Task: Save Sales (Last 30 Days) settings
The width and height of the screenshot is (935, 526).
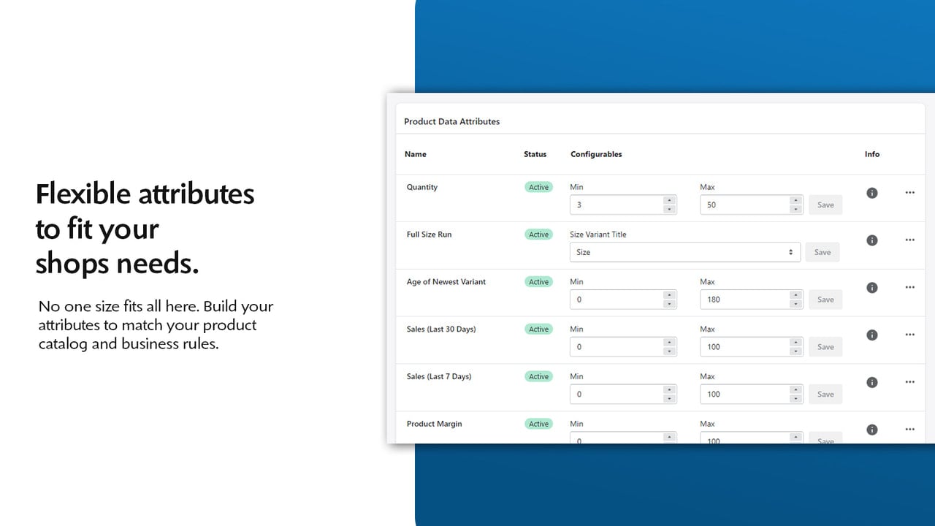Action: click(825, 347)
